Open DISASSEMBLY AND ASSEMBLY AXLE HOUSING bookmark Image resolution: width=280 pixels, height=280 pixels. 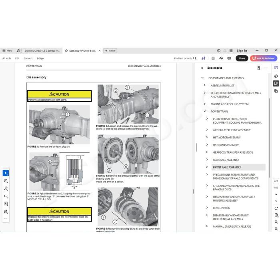(234, 198)
